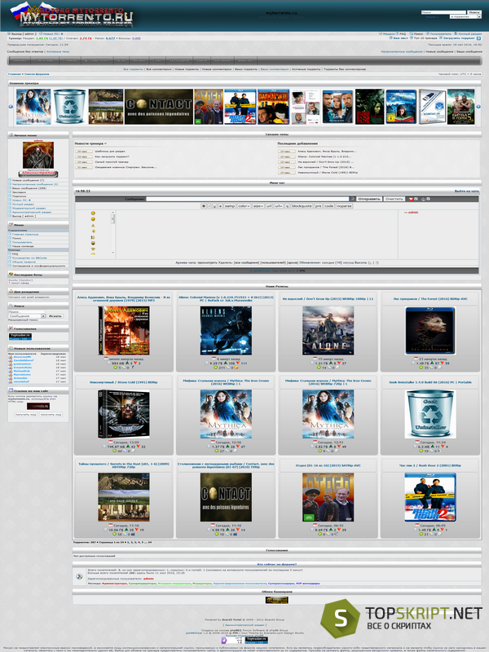
Task: Open Ваши комментарии in the sub-navigation
Action: (275, 69)
